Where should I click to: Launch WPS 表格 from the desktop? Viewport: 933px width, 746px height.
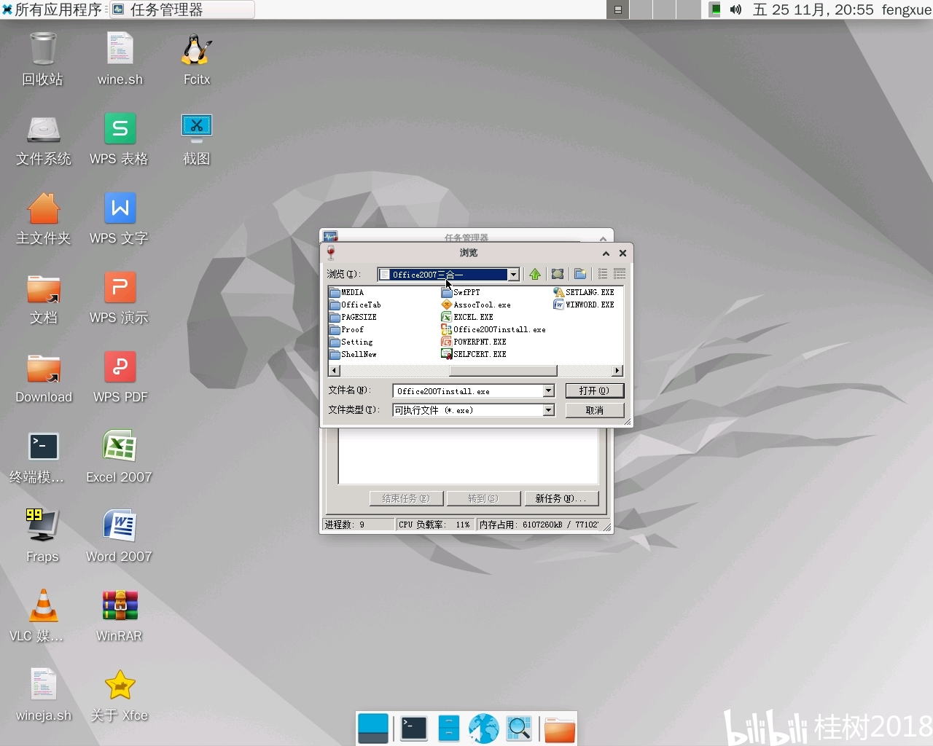coord(120,140)
